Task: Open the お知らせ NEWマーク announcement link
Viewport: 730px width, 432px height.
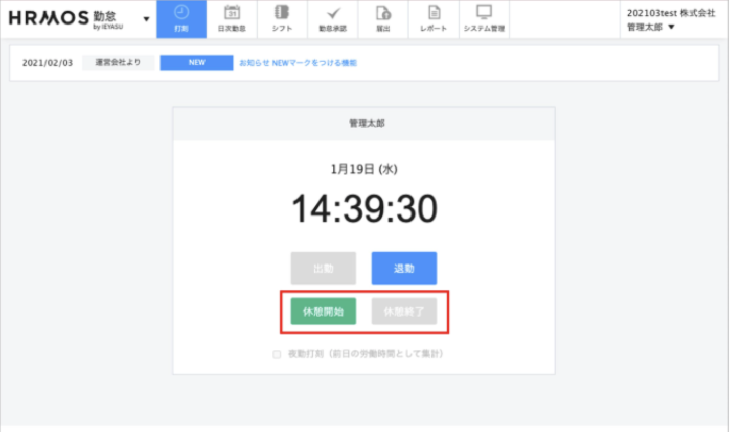Action: coord(298,63)
